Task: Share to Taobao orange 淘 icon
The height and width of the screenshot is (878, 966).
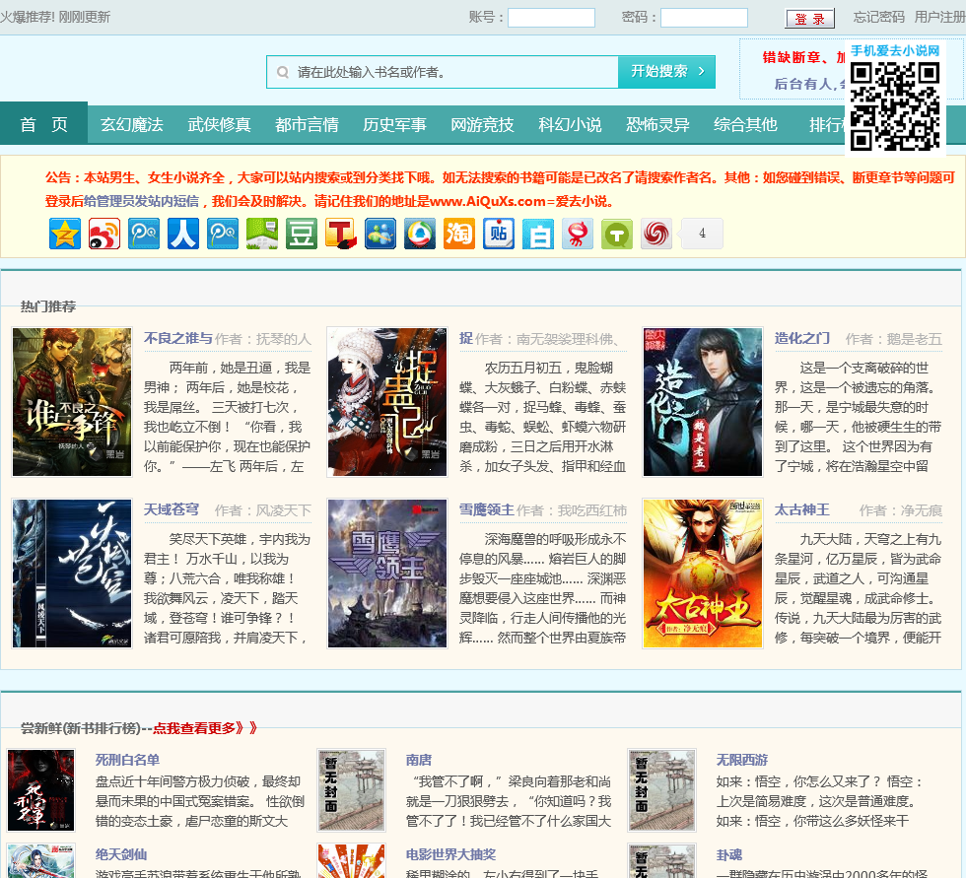Action: point(459,234)
